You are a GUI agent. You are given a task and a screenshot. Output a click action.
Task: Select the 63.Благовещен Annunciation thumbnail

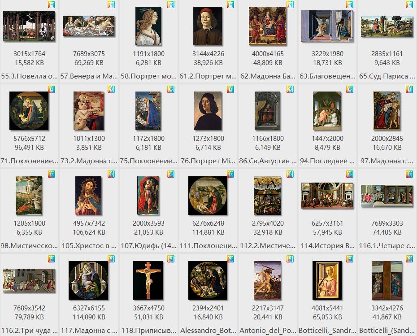coord(327,26)
